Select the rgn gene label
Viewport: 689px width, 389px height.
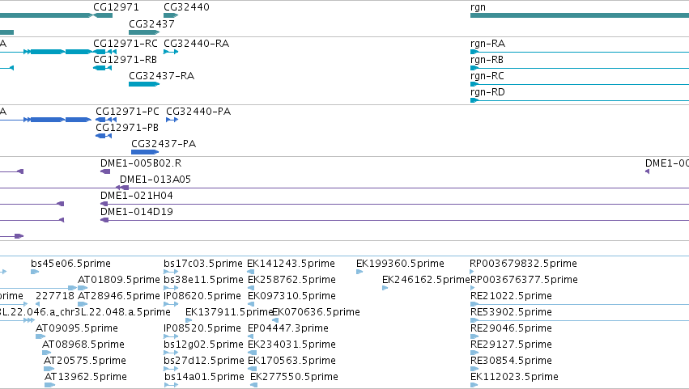478,7
